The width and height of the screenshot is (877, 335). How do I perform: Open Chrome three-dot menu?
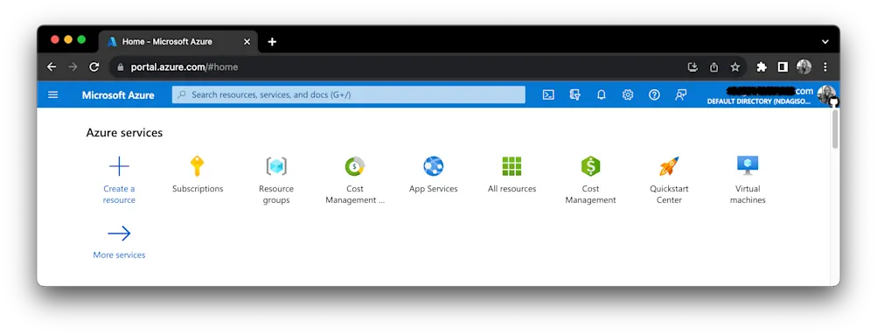click(x=825, y=67)
